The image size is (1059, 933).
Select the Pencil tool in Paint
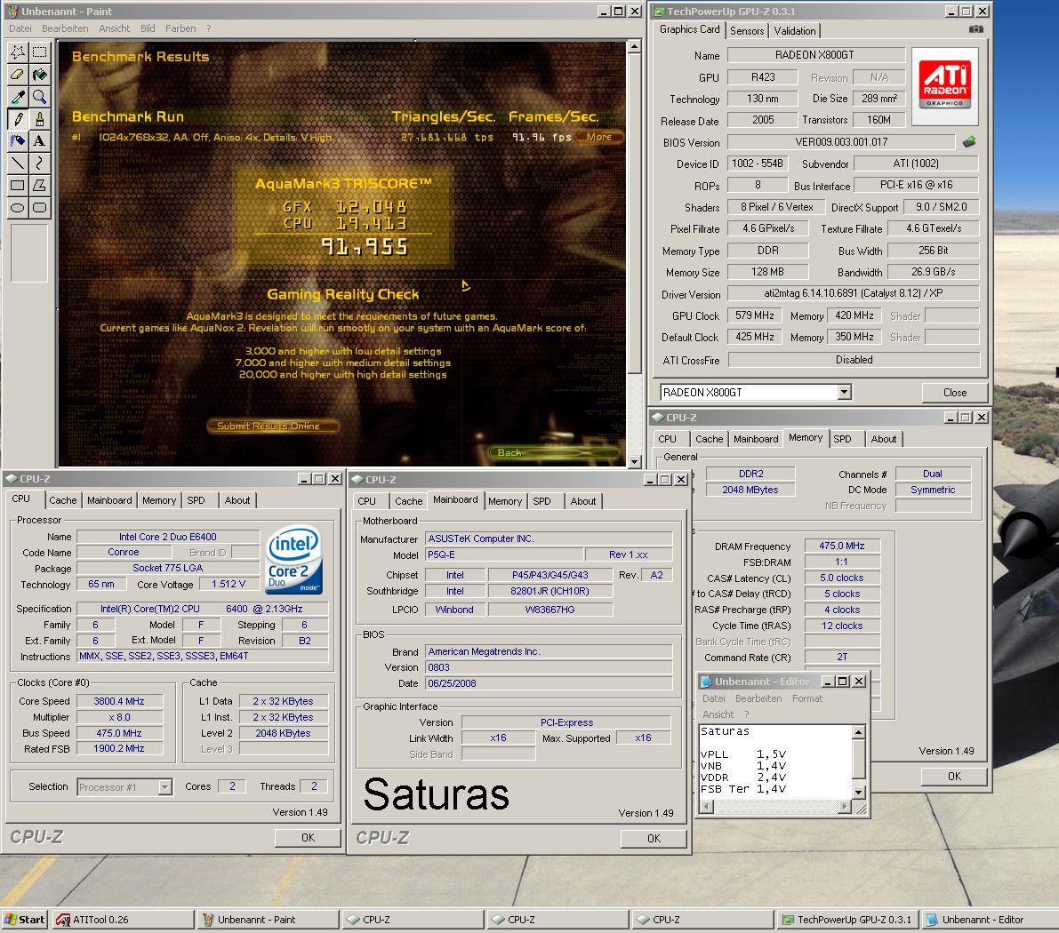tap(19, 119)
